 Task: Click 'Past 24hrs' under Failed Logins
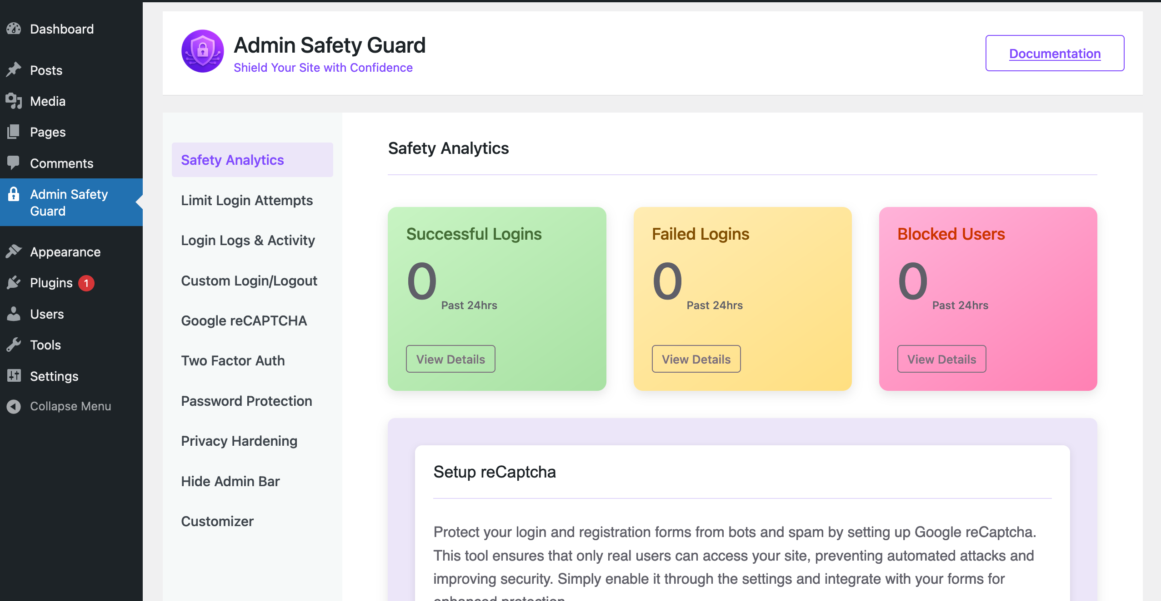[x=715, y=305]
